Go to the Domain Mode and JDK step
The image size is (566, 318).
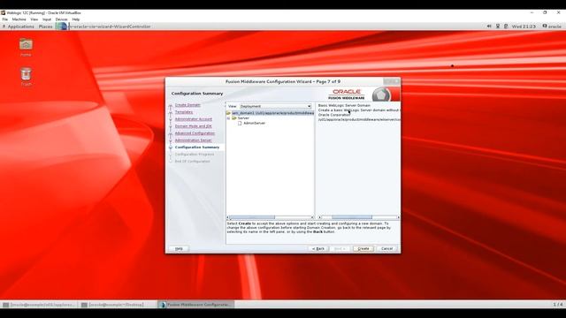[x=194, y=126]
